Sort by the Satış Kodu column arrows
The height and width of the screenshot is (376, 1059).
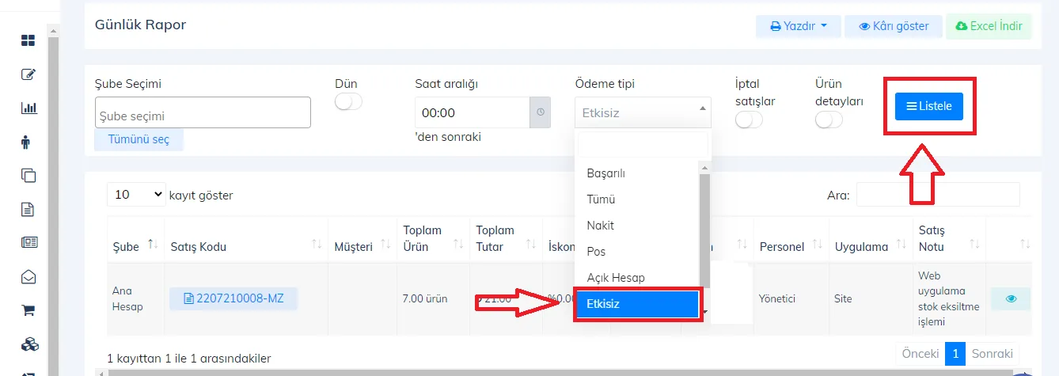click(x=317, y=245)
